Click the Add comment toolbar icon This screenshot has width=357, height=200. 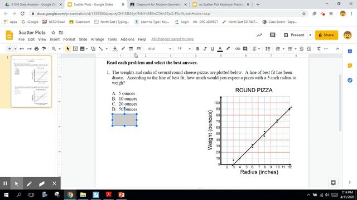point(245,49)
